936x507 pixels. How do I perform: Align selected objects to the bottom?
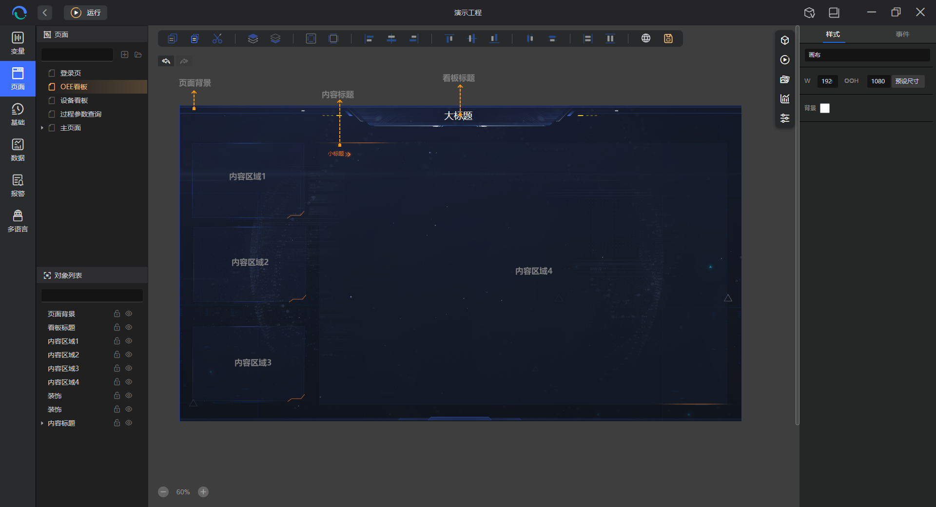point(494,39)
